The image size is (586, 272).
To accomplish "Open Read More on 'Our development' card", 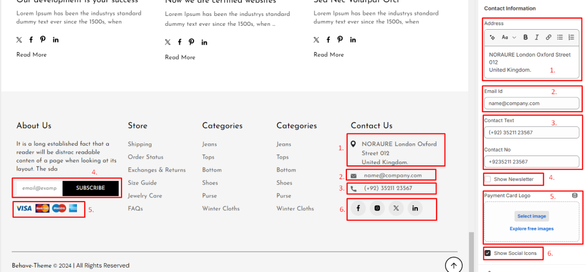I will point(31,54).
